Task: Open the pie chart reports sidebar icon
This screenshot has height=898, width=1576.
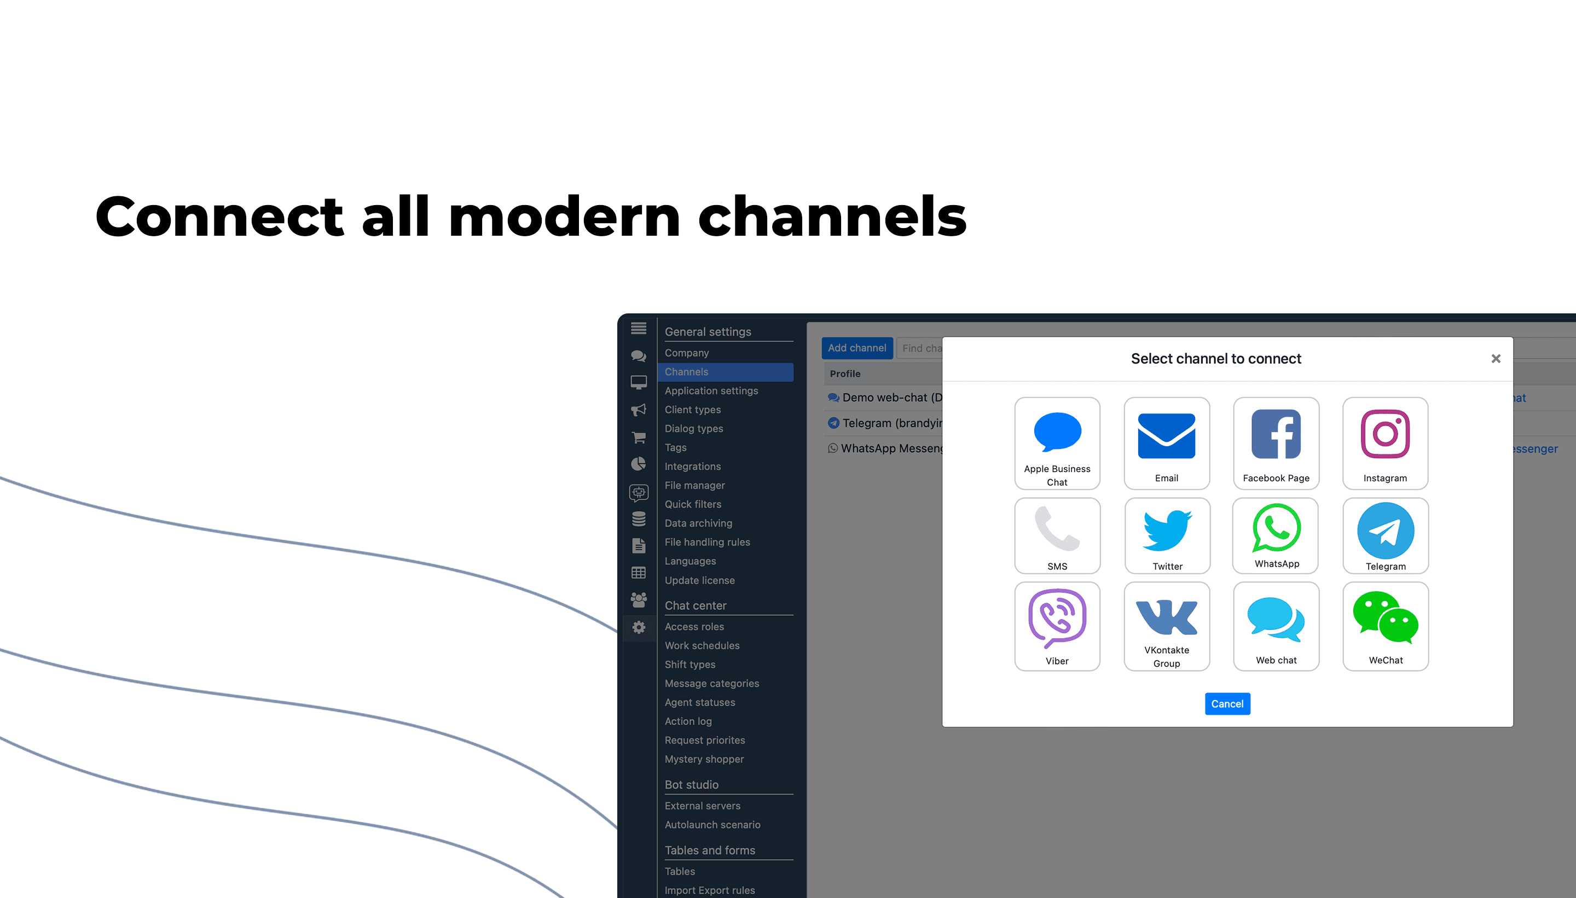Action: (x=639, y=464)
